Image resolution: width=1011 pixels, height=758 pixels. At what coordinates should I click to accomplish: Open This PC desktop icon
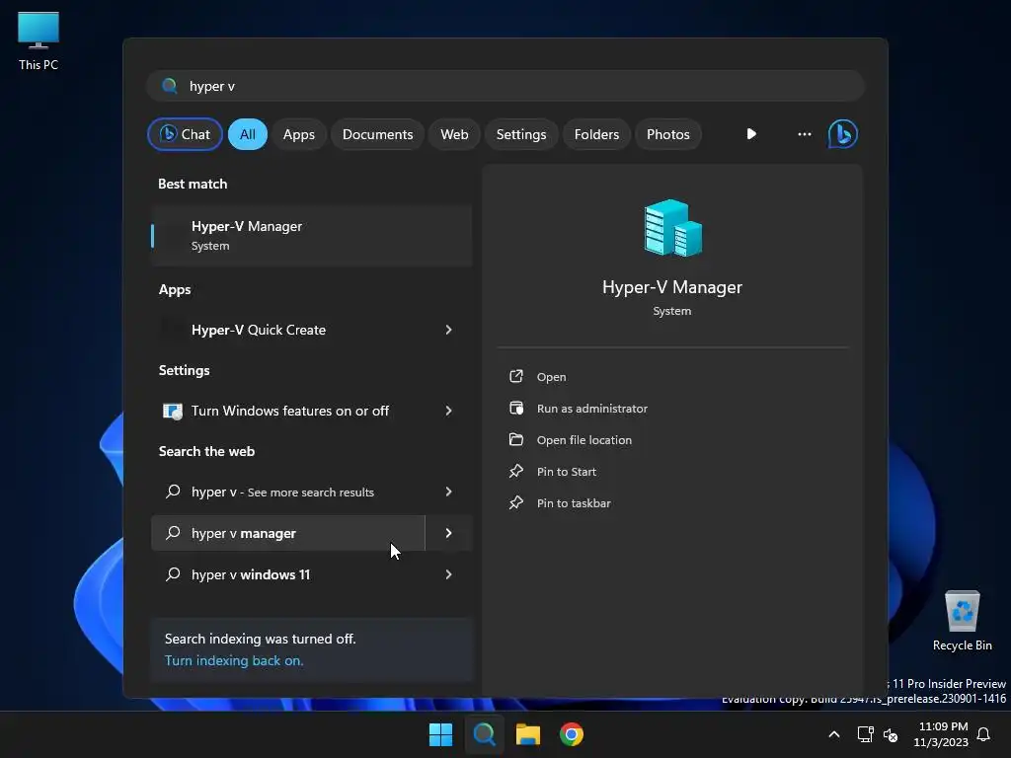[x=39, y=41]
